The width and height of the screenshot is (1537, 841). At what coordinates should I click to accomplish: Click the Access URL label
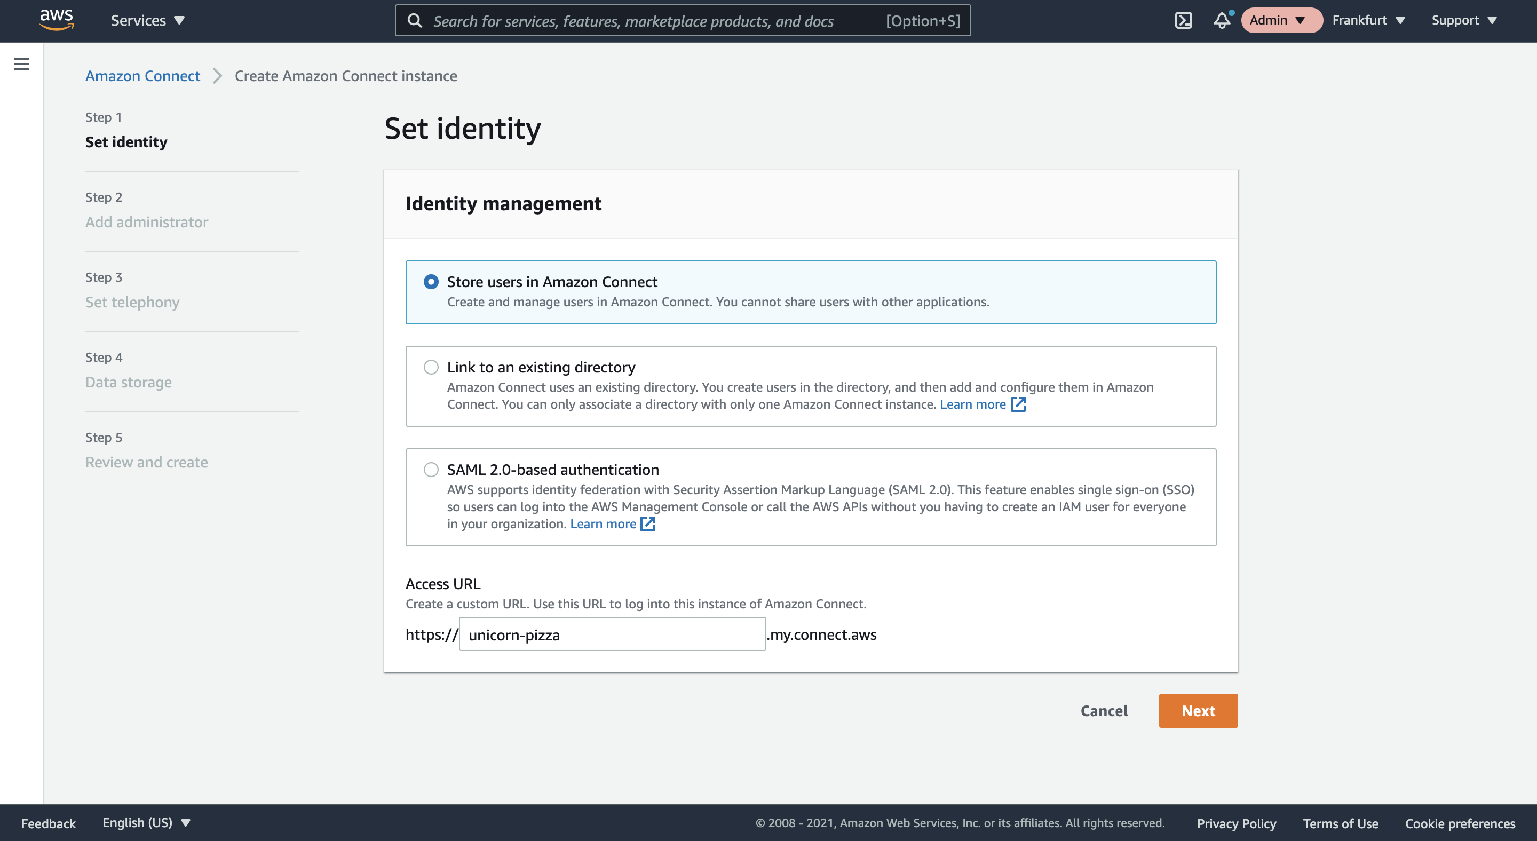pos(443,583)
